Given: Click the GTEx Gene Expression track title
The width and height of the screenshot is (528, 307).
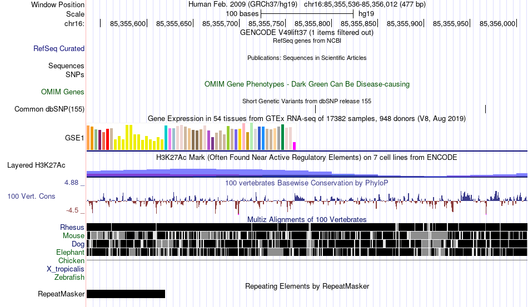Looking at the screenshot, I should click(307, 119).
